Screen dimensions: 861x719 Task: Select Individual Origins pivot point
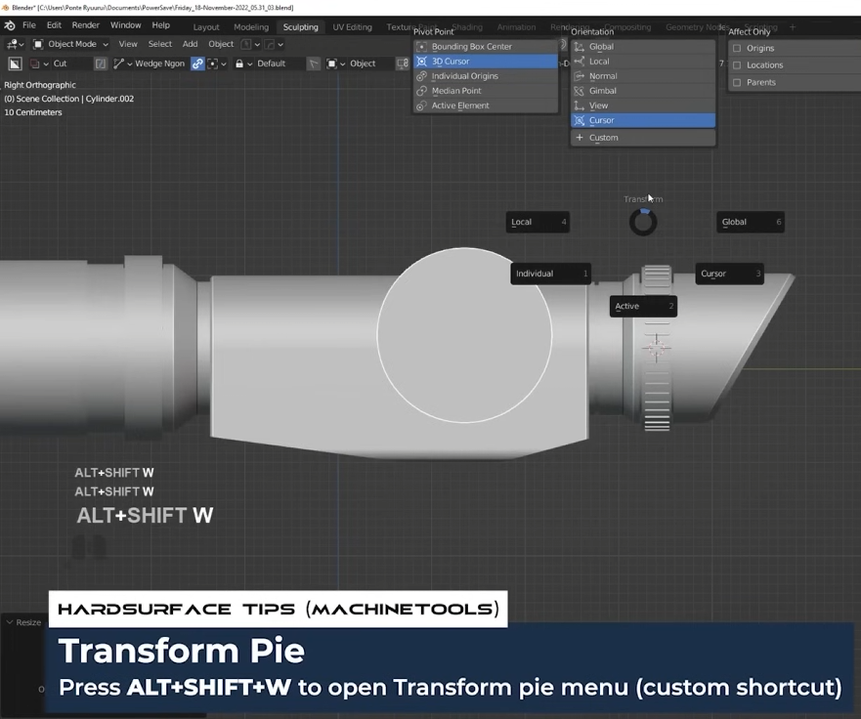point(486,76)
